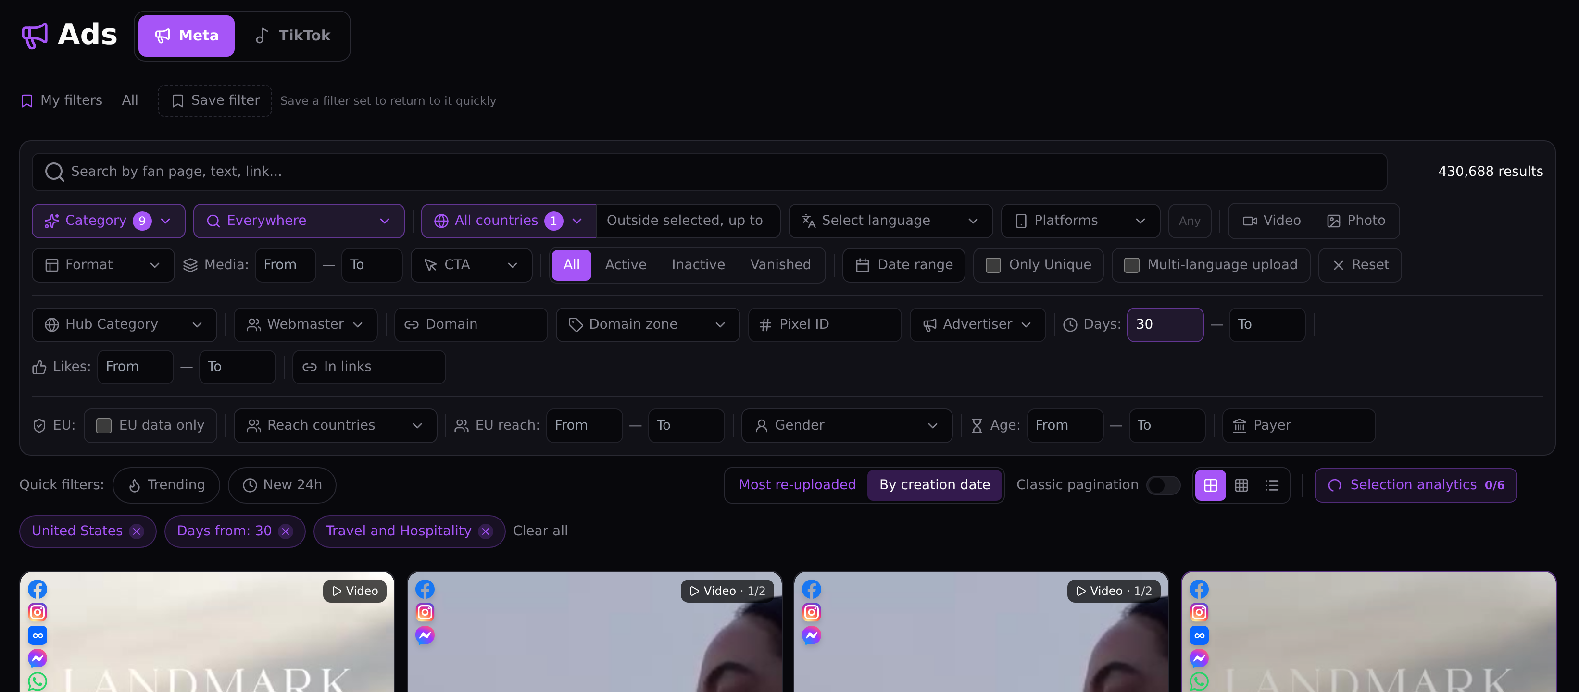Switch to large grid view icon
1579x692 pixels.
point(1211,486)
